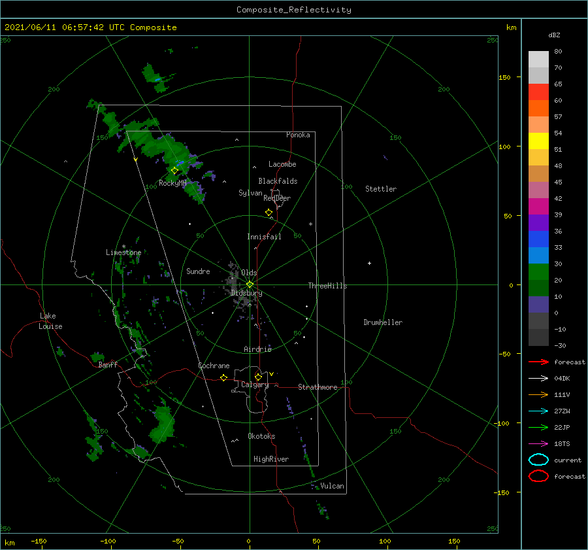
Task: Click the Lake Louise label
Action: (x=50, y=321)
